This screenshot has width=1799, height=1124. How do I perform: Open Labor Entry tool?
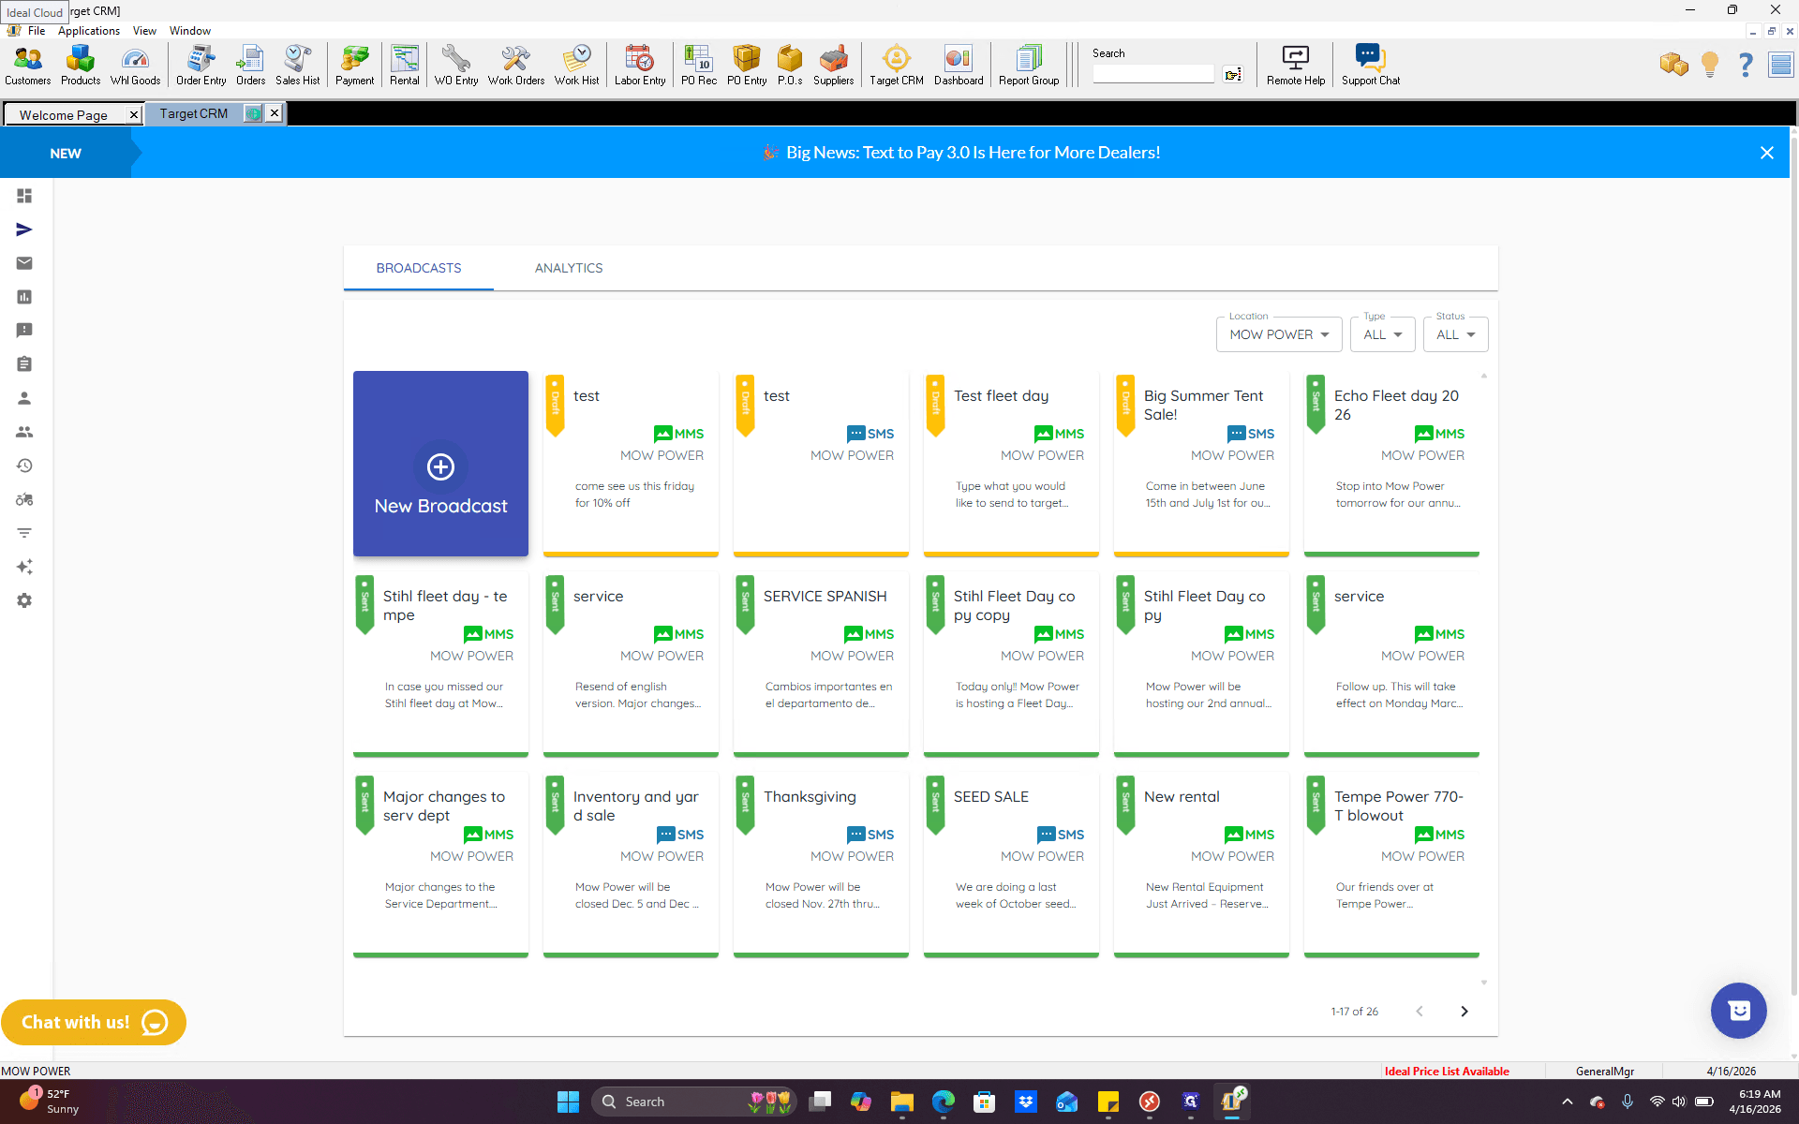[640, 65]
